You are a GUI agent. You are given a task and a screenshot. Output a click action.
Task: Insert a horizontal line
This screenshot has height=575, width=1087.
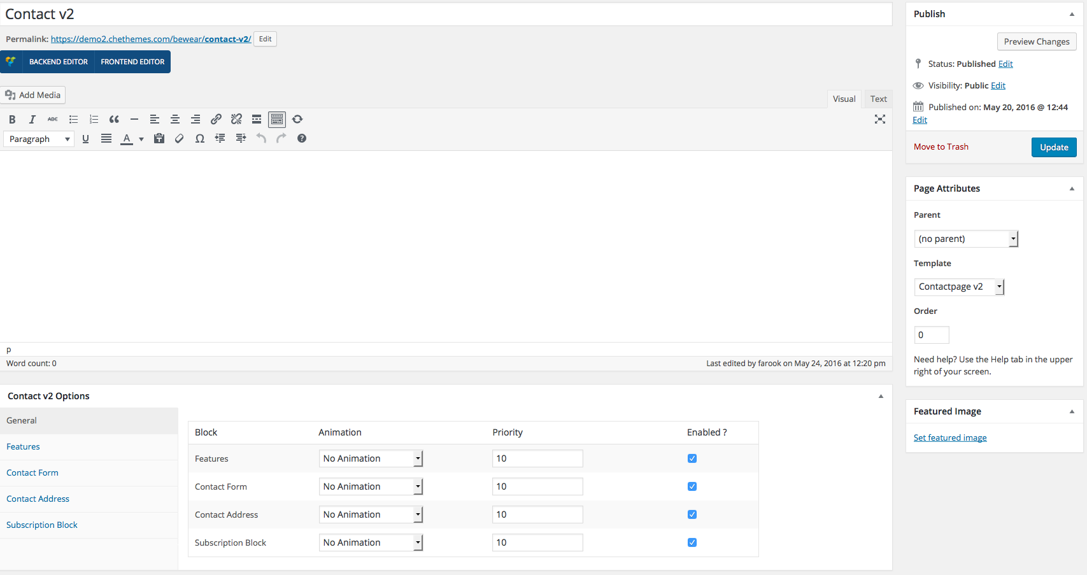coord(134,119)
